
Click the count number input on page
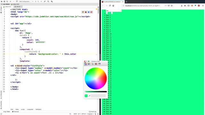pos(113,11)
